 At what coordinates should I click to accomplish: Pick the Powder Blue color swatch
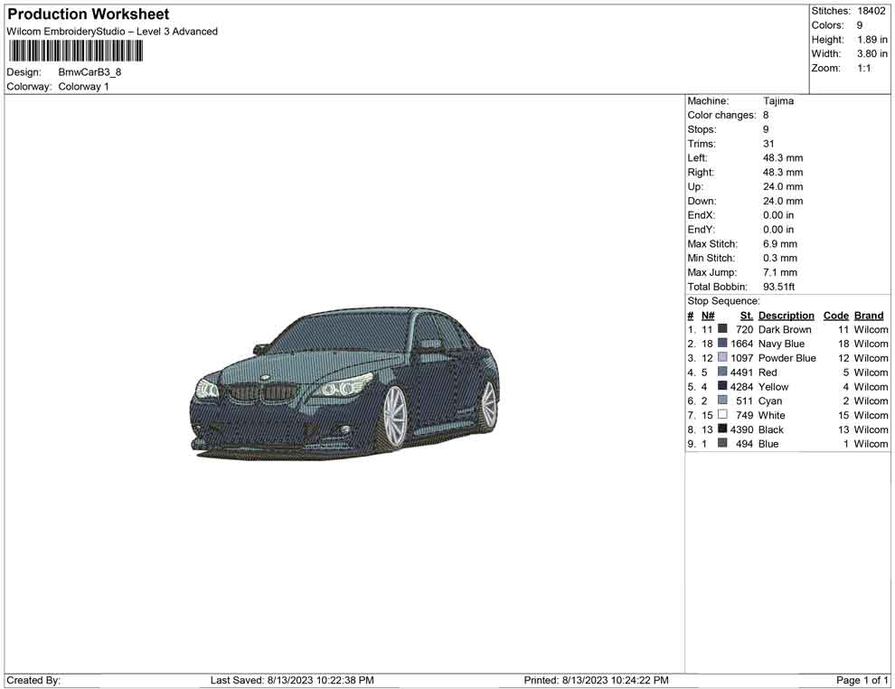pyautogui.click(x=722, y=358)
